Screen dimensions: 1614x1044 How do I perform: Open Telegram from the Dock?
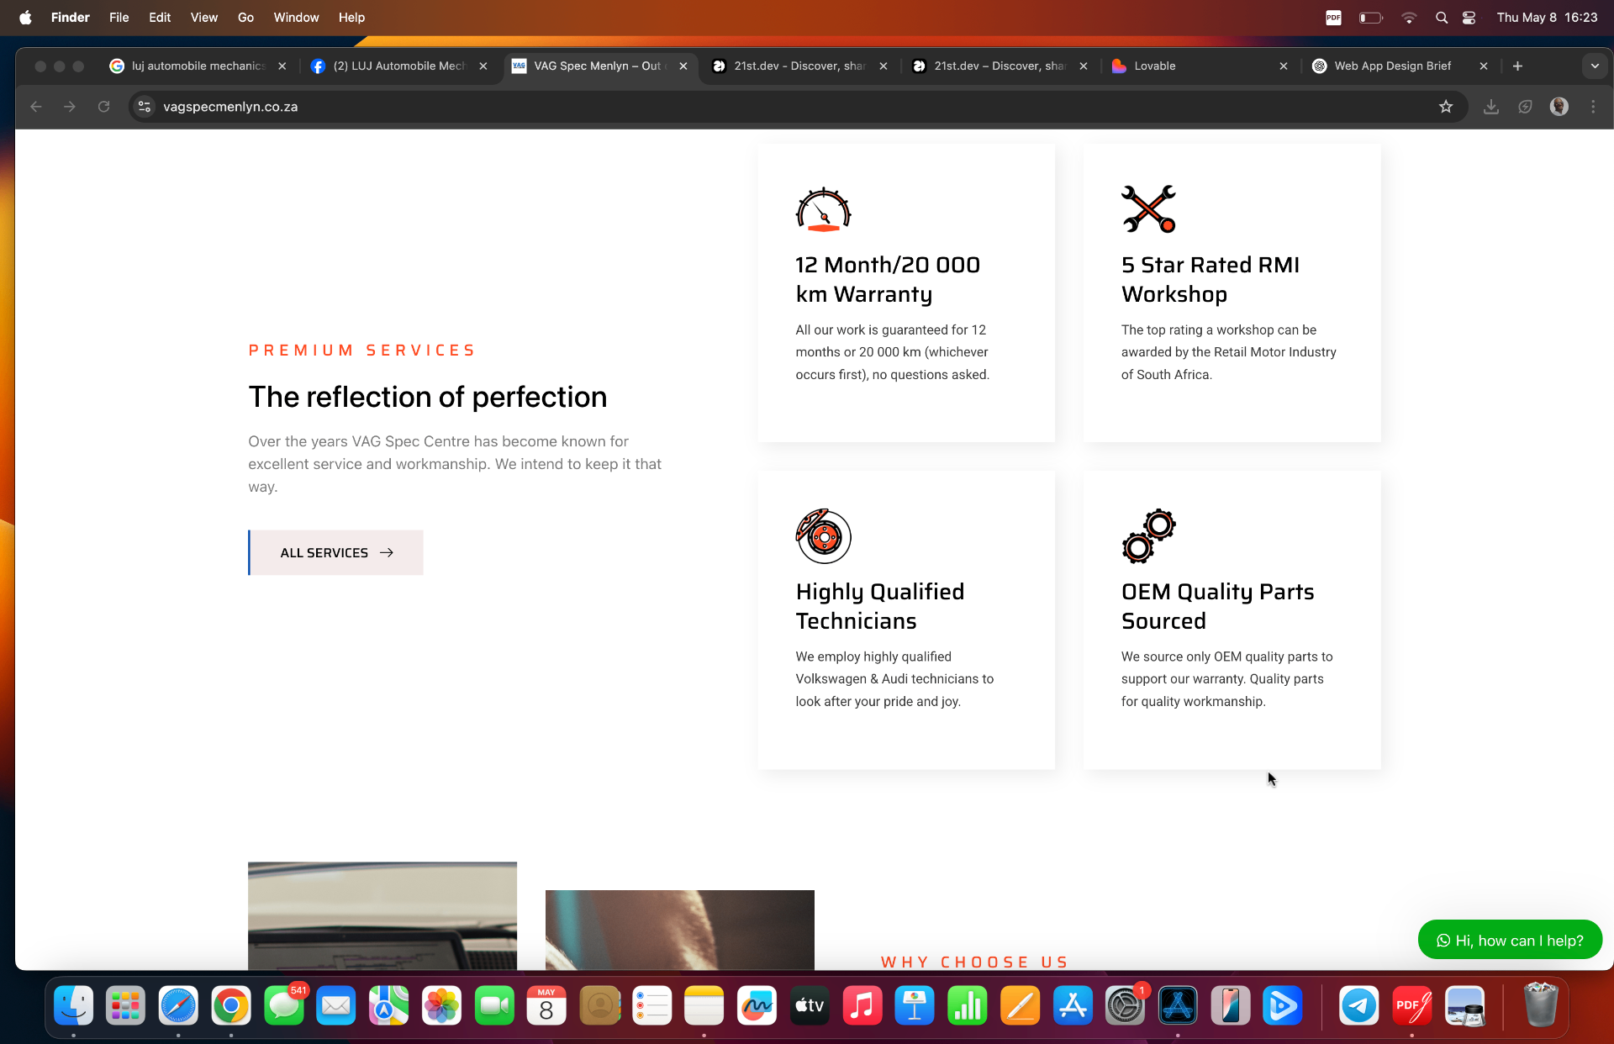[x=1358, y=1005]
